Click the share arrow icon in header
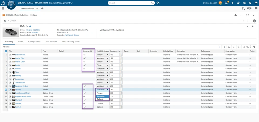 (x=238, y=3)
